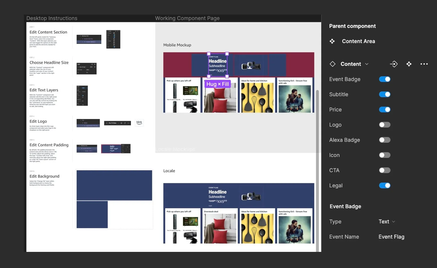Select the Headline text in Mobile Mockup
Viewport: 437px width, 268px height.
(217, 61)
